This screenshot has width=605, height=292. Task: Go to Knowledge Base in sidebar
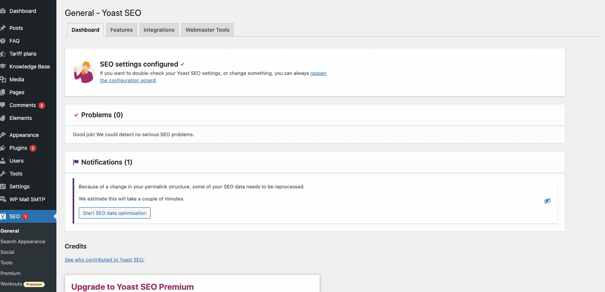point(30,66)
